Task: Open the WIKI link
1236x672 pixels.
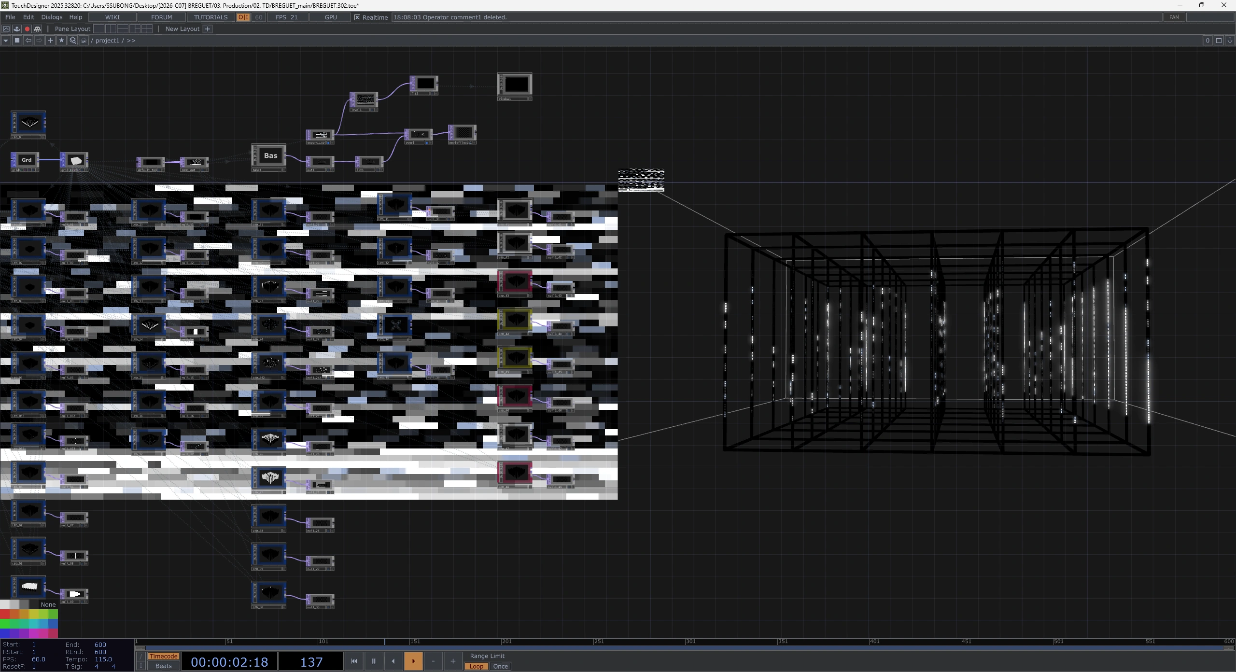Action: click(x=112, y=17)
